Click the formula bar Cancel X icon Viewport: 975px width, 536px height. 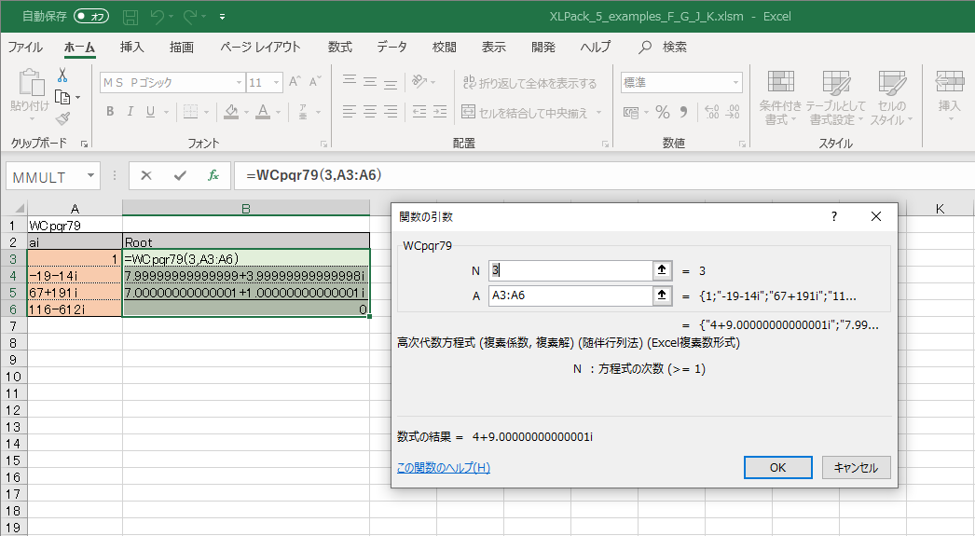pyautogui.click(x=146, y=176)
